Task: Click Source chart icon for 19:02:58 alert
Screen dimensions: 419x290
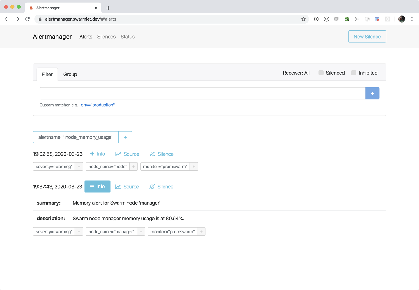Action: click(118, 154)
